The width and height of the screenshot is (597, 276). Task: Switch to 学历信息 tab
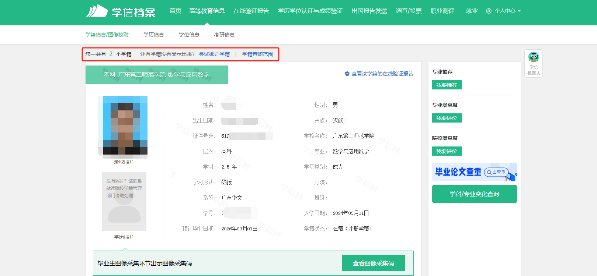coord(154,35)
